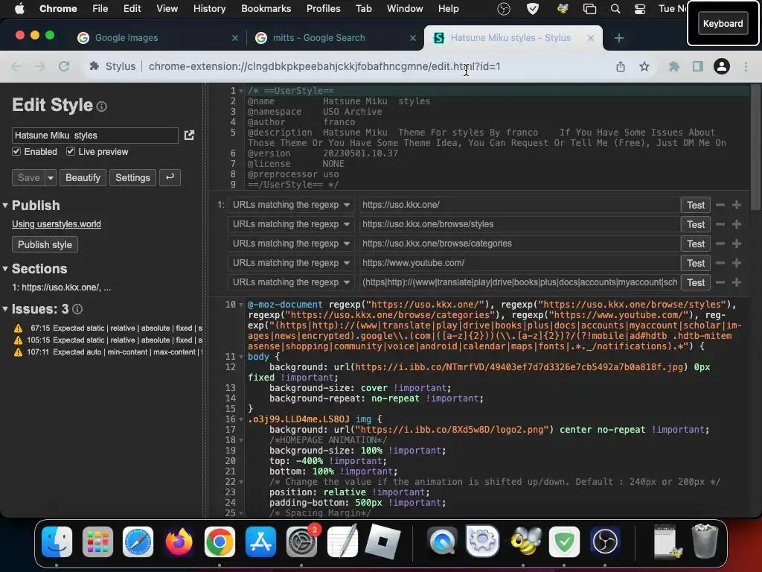Screen dimensions: 762x572
Task: Open the Settings button
Action: pyautogui.click(x=132, y=178)
